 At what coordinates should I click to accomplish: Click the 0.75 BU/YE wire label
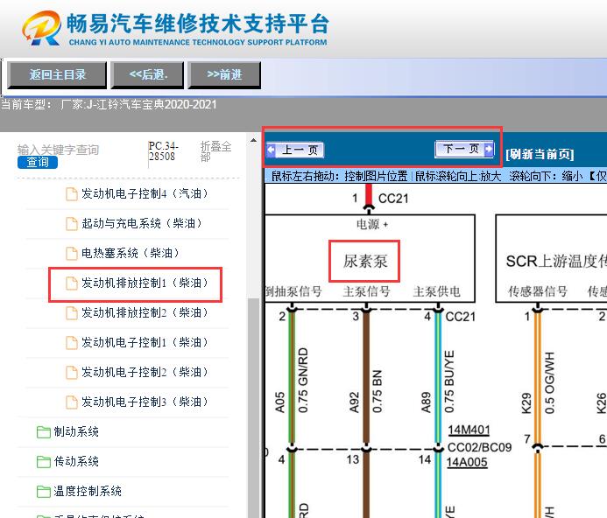tap(448, 381)
